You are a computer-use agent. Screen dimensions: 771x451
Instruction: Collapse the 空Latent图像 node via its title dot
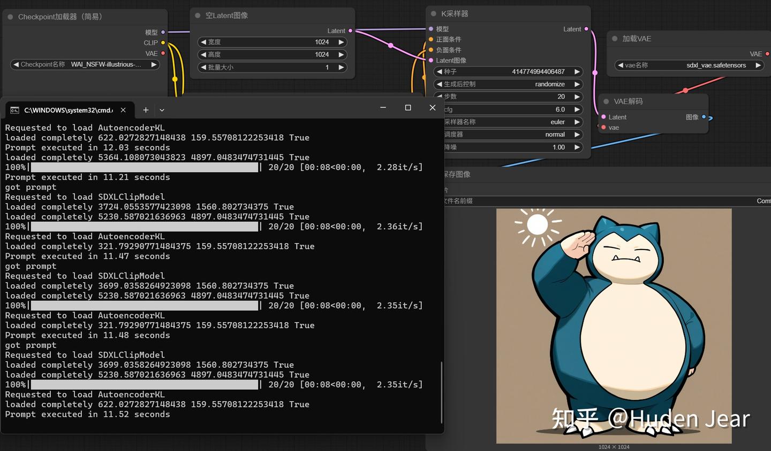coord(198,15)
